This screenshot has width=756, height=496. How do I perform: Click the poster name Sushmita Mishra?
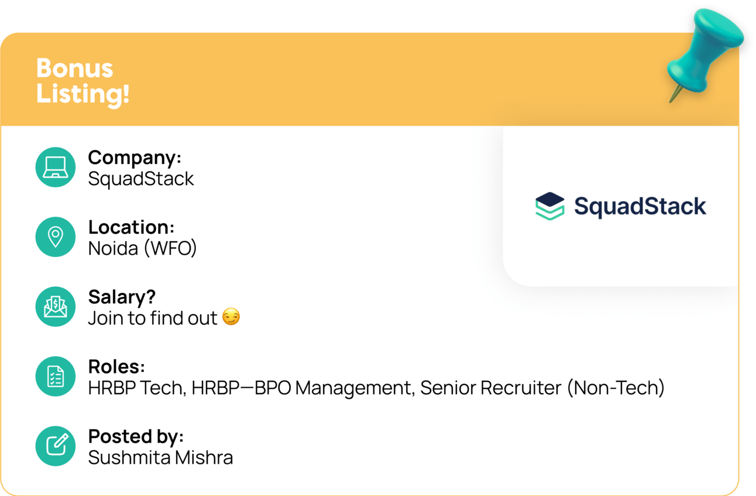click(x=160, y=457)
